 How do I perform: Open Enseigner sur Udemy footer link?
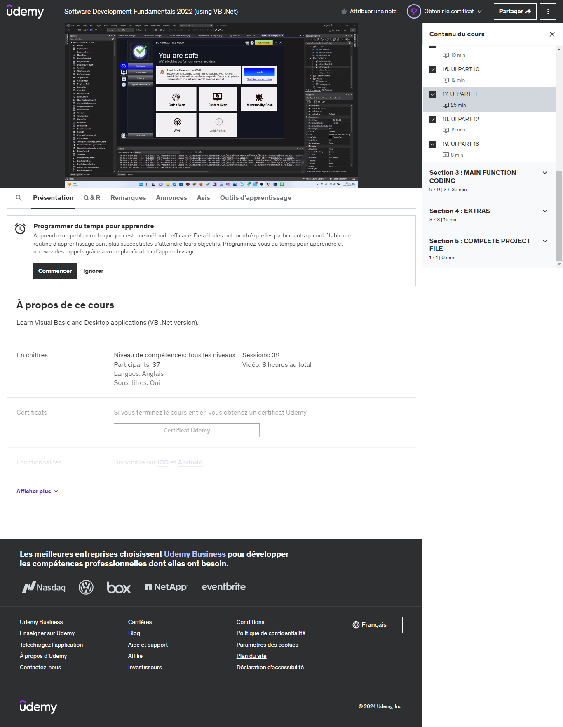[47, 633]
